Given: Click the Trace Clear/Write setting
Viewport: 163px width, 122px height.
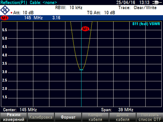Looking at the screenshot, I should click(137, 8).
